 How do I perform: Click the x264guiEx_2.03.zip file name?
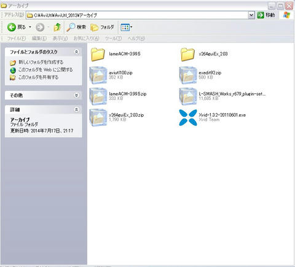(127, 115)
